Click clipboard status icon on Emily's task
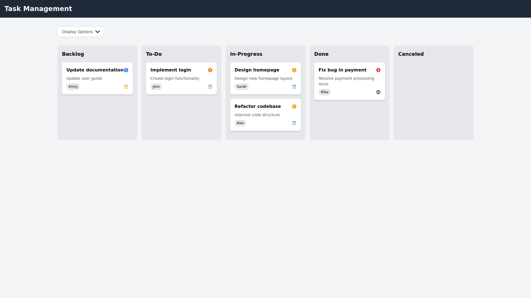531x298 pixels. [126, 87]
